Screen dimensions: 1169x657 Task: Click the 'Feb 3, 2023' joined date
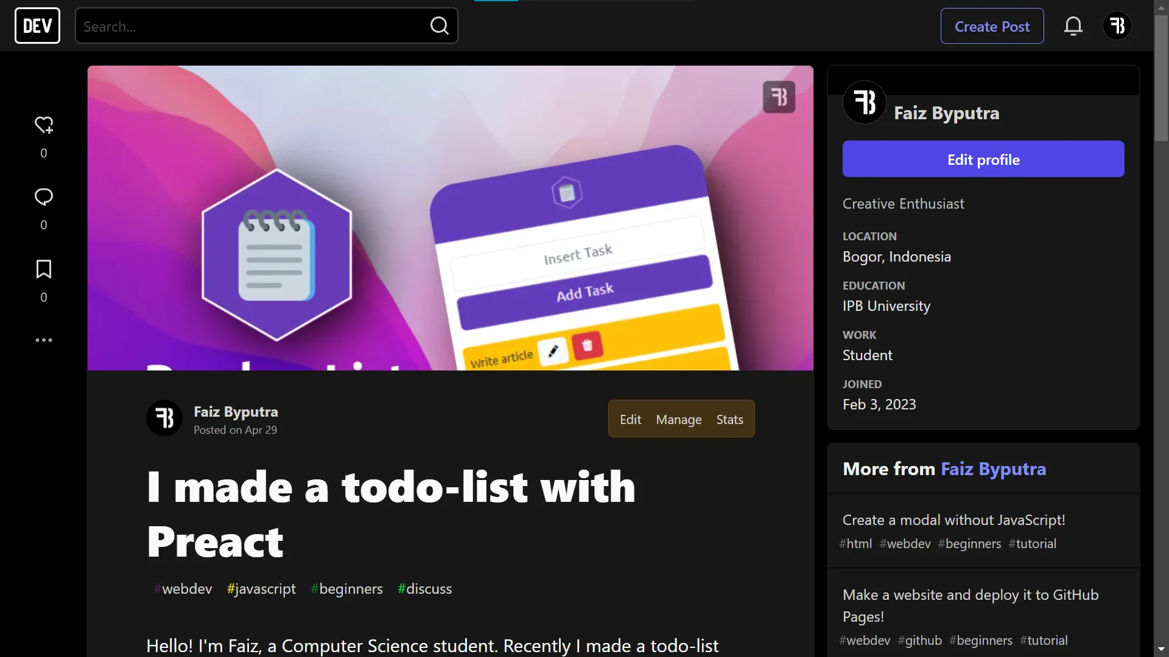pos(879,405)
